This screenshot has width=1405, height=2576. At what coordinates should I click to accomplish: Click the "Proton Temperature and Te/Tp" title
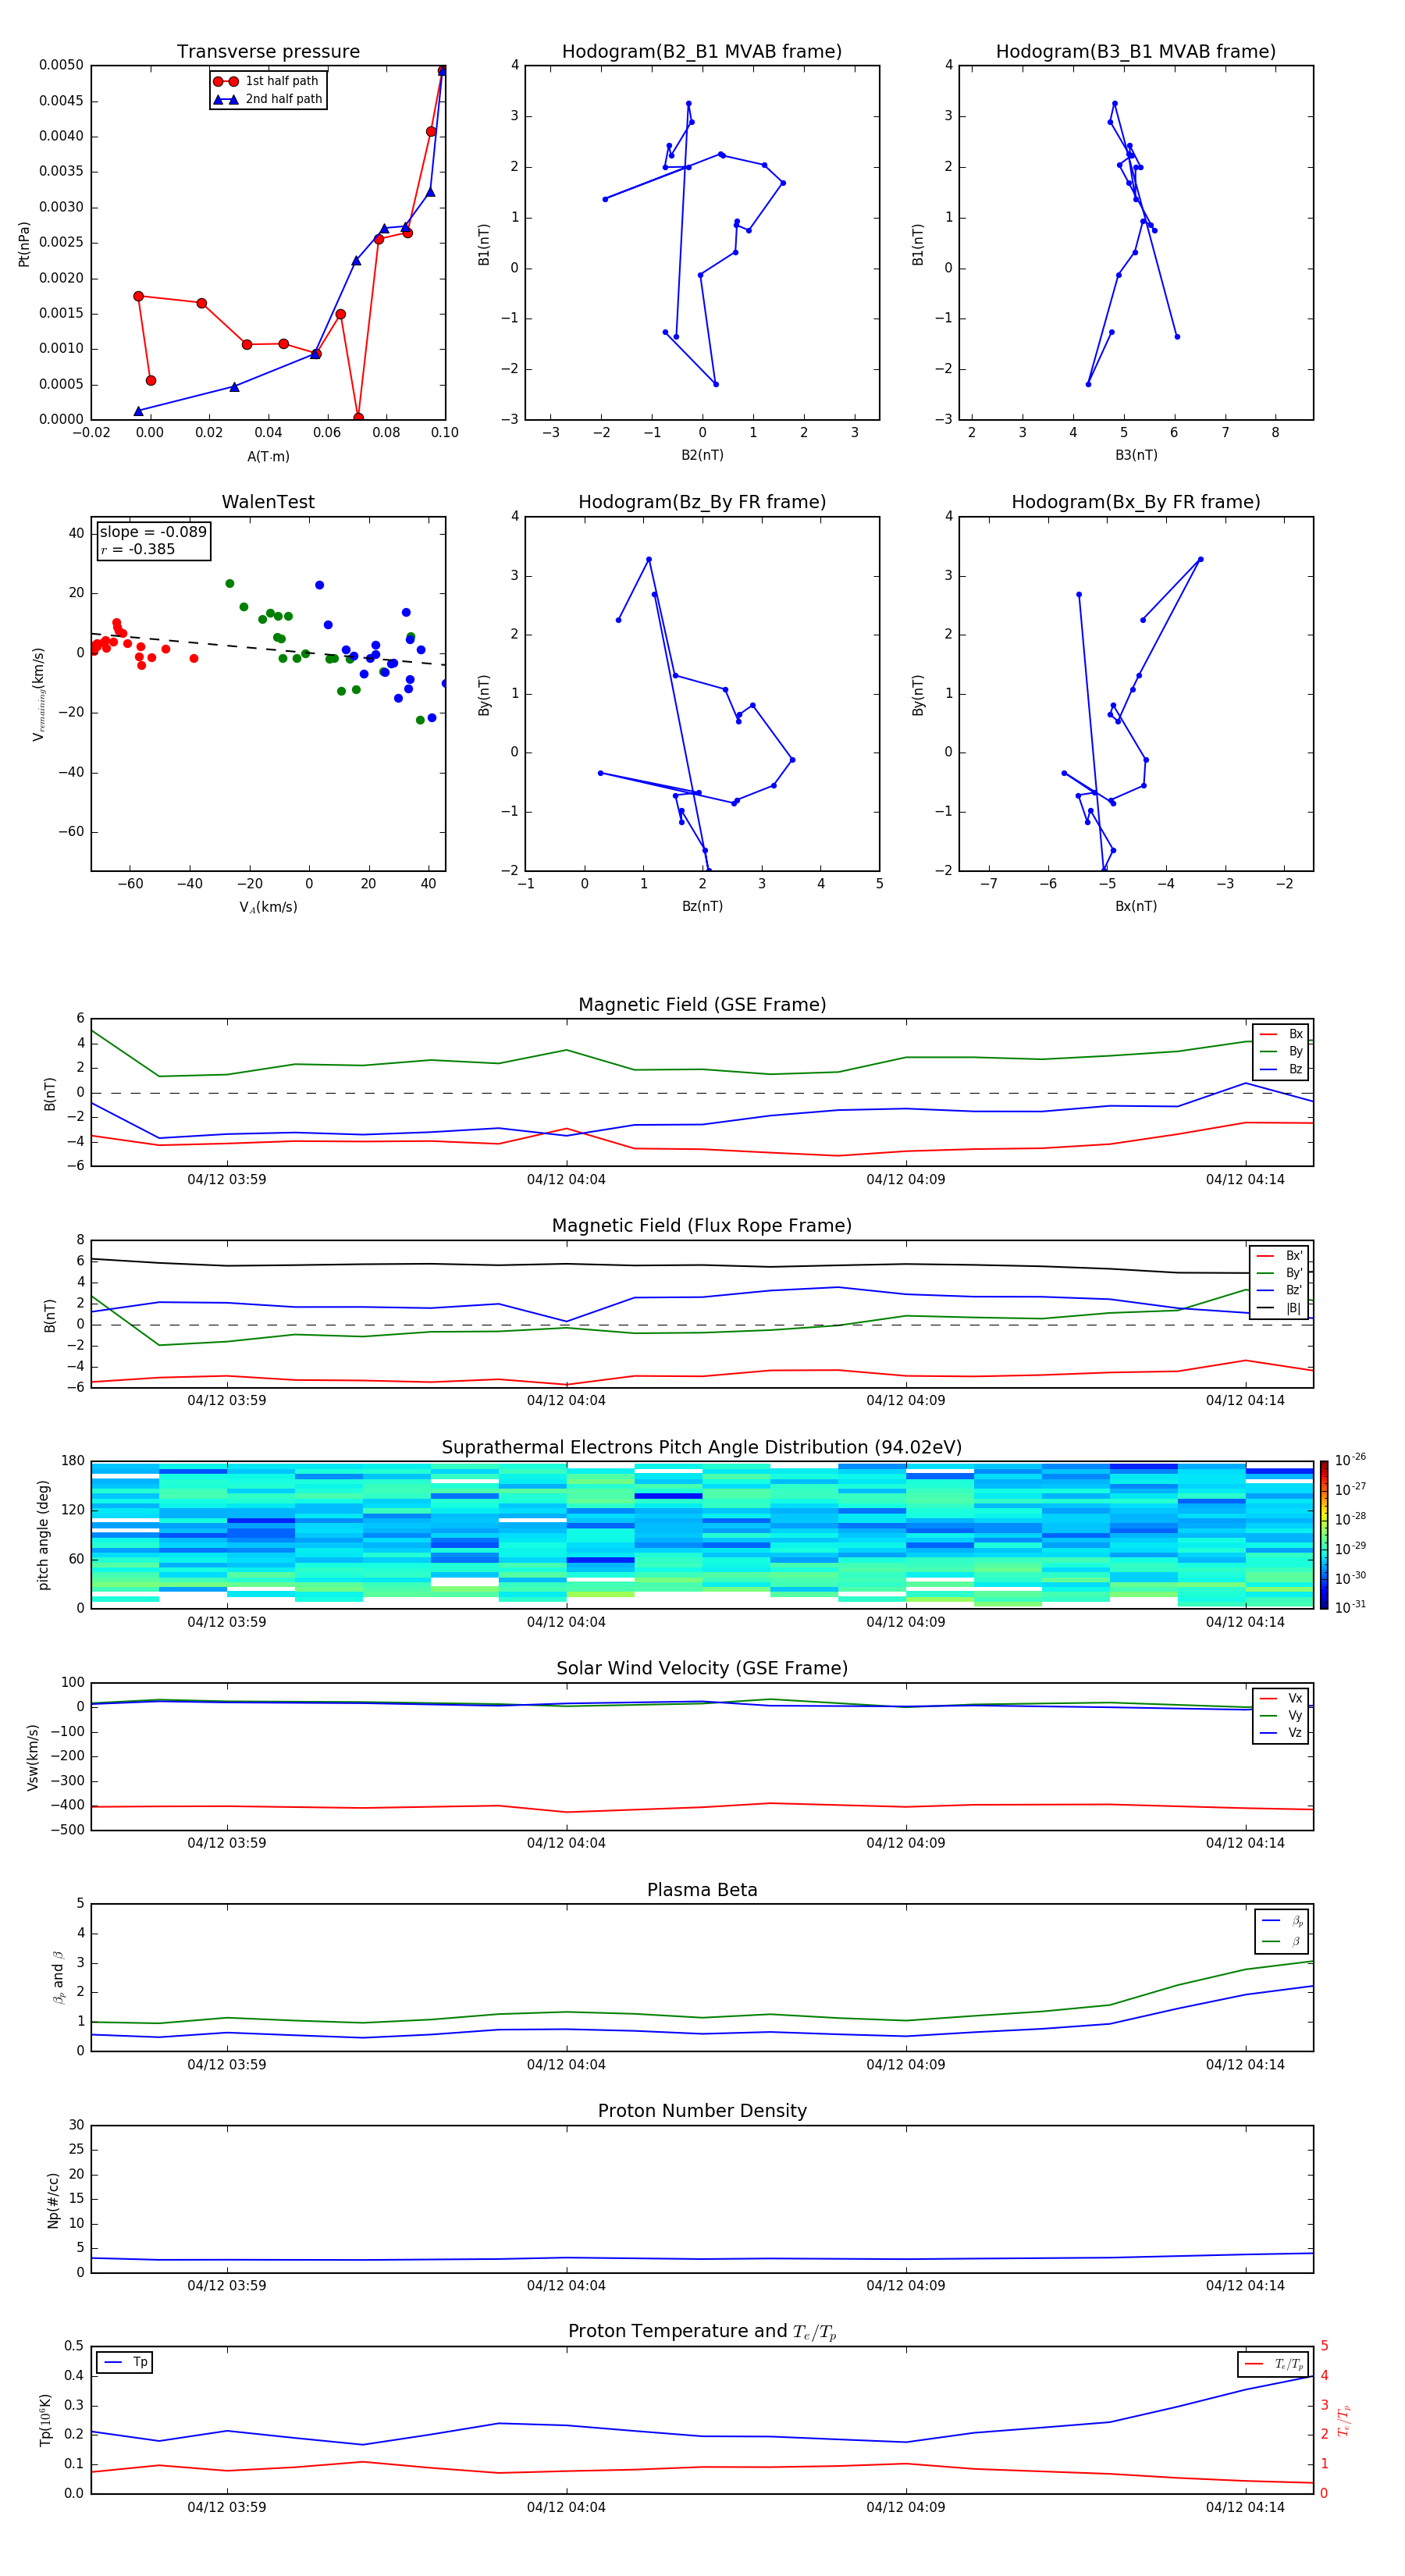[702, 2332]
